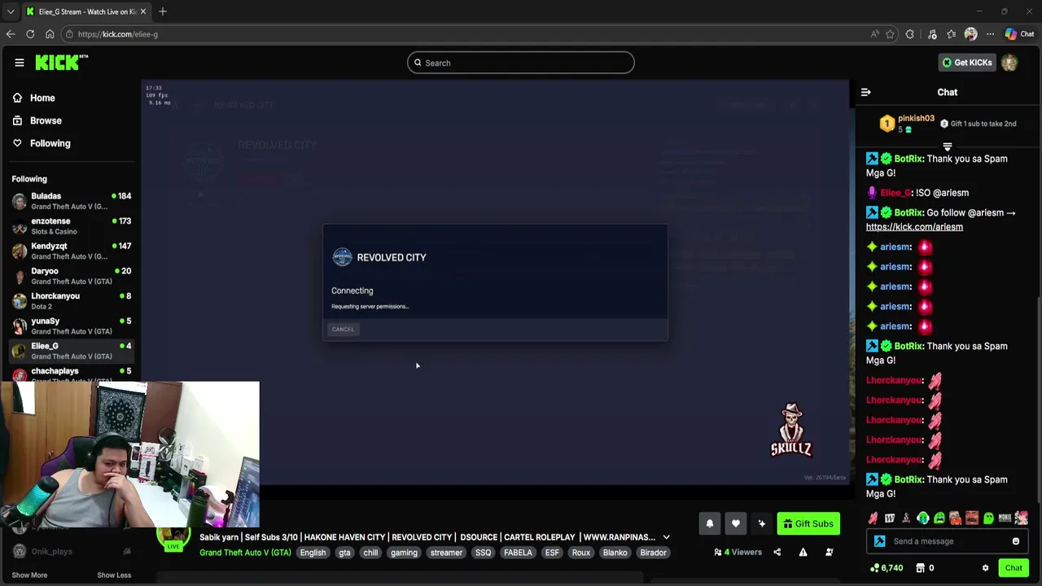Click the Send a message field
The height and width of the screenshot is (586, 1042).
point(948,541)
